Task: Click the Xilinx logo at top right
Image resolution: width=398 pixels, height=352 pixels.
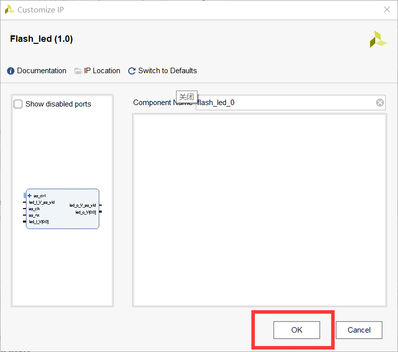Action: pos(378,39)
